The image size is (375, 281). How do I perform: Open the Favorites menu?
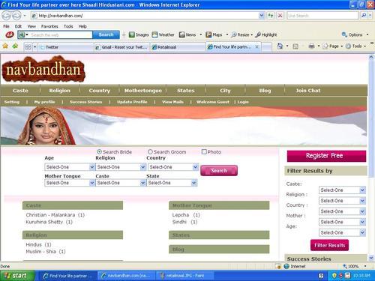pyautogui.click(x=49, y=26)
